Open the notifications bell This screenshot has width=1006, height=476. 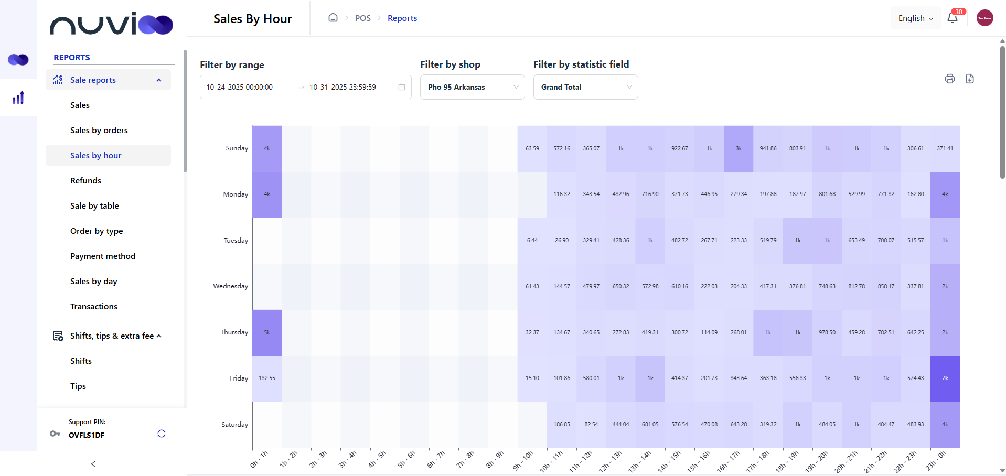coord(953,18)
